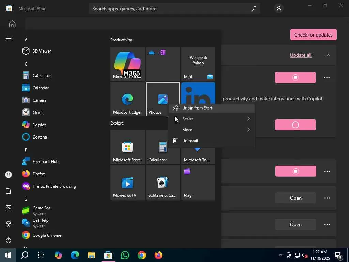Click the Windows Start button
This screenshot has width=349, height=262.
[8, 255]
